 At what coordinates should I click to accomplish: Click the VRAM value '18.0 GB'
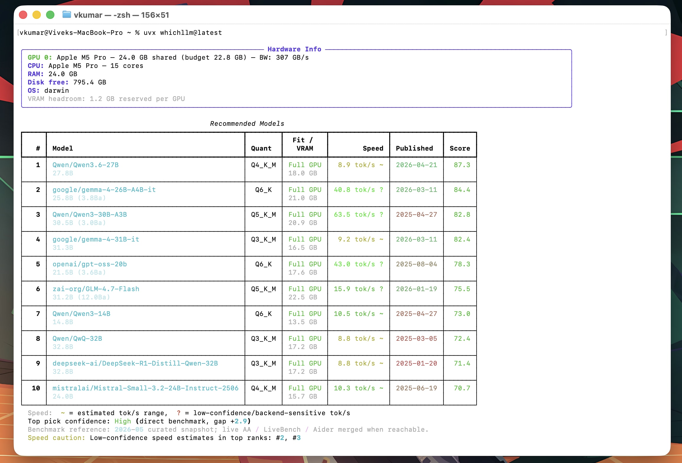[303, 173]
